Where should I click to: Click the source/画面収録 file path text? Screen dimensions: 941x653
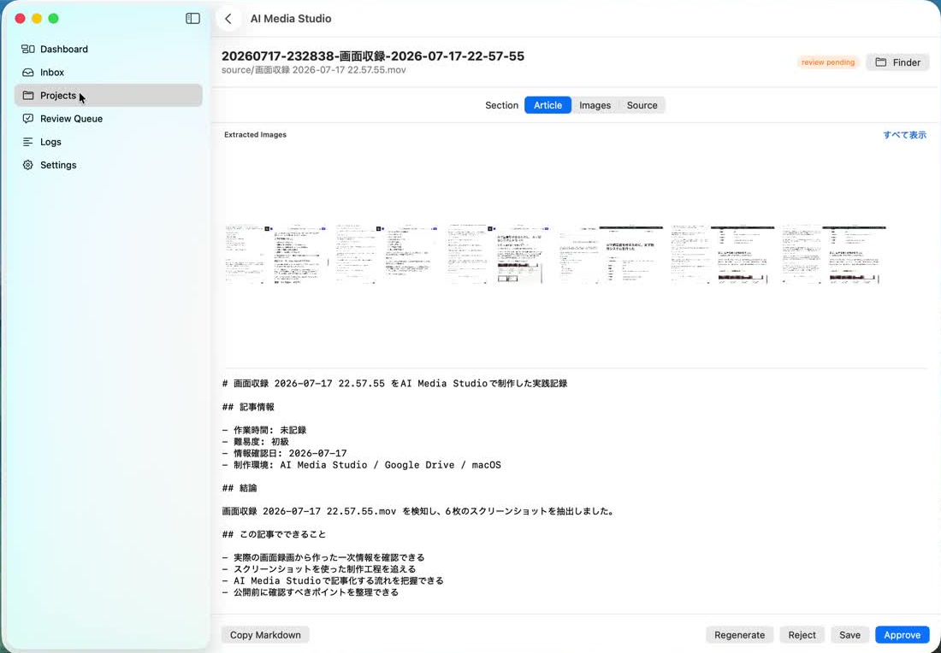tap(314, 70)
